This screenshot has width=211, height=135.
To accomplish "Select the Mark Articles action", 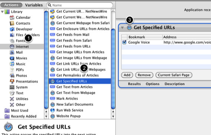I will coord(80,98).
